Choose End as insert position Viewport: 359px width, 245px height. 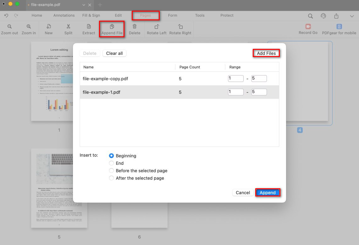111,163
